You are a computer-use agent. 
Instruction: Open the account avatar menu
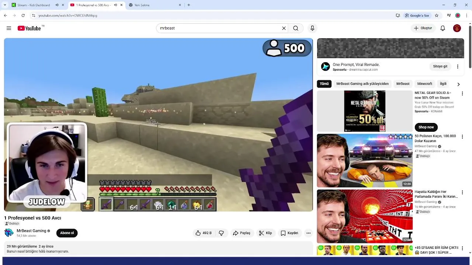pos(457,28)
